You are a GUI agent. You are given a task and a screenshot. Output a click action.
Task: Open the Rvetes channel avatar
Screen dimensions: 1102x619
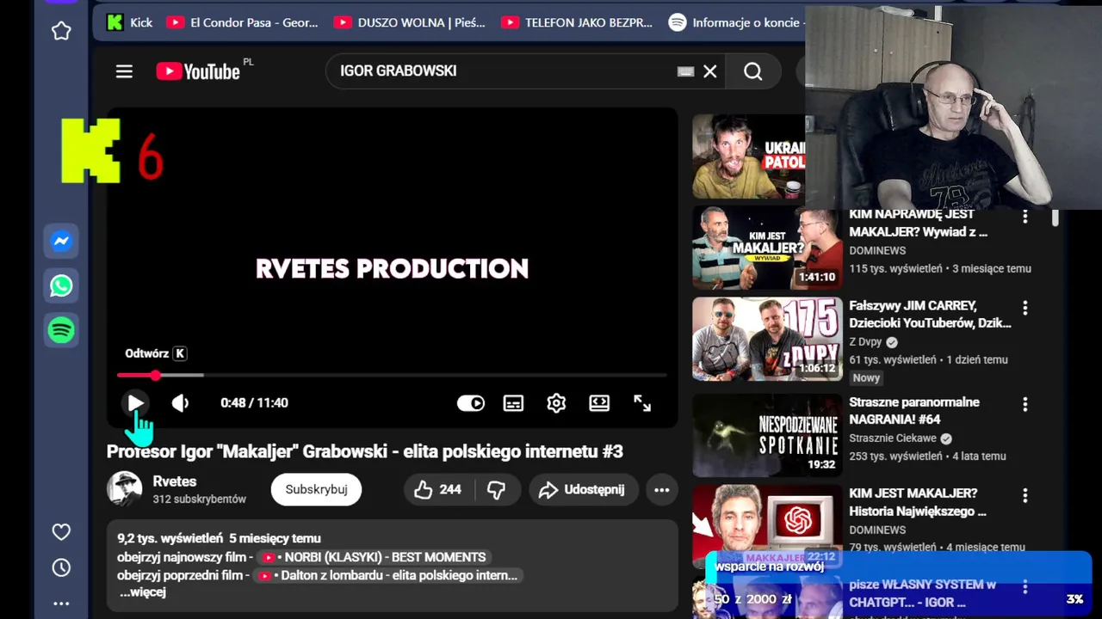click(124, 489)
